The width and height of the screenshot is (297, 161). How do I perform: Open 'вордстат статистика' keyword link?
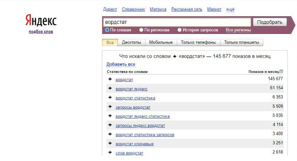click(135, 98)
